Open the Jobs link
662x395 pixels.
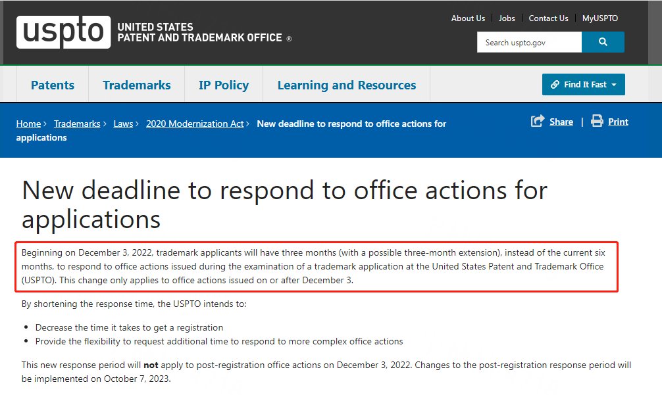[x=507, y=18]
